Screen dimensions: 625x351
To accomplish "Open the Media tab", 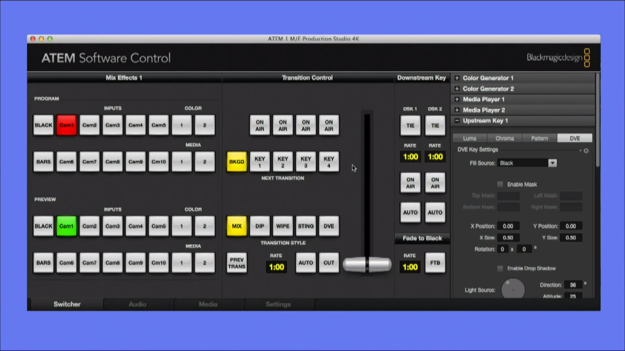I will (x=208, y=304).
